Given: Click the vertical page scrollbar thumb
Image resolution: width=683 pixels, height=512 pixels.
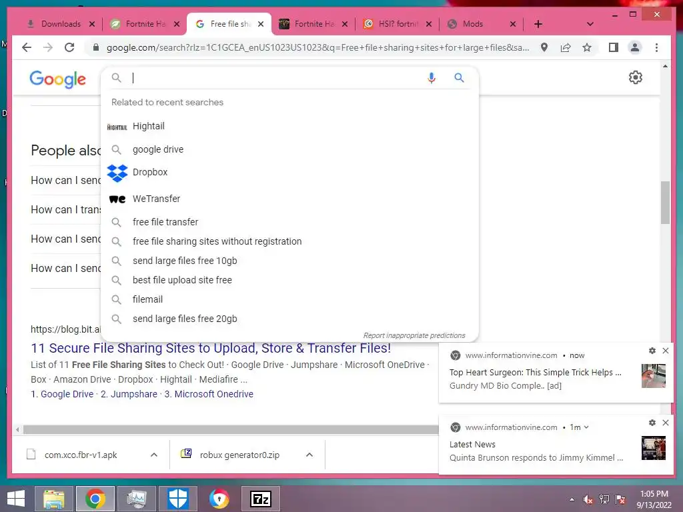Looking at the screenshot, I should 665,203.
